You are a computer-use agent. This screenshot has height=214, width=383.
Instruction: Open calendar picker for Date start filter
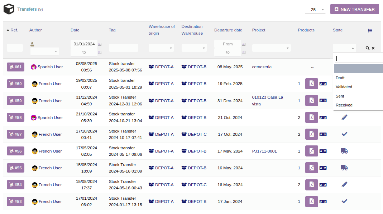[x=100, y=44]
